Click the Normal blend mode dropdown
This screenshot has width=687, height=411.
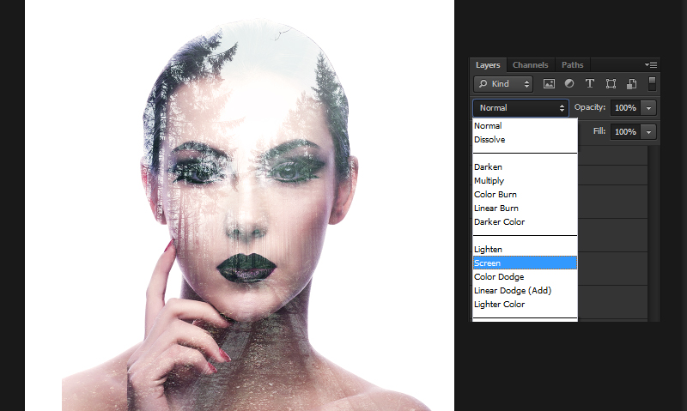[520, 108]
